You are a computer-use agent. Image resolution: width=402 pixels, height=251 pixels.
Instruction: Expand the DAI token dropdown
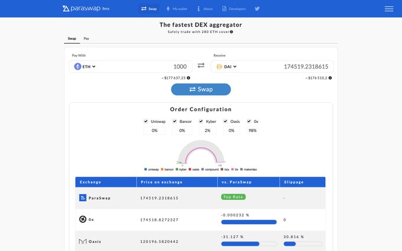pyautogui.click(x=230, y=67)
